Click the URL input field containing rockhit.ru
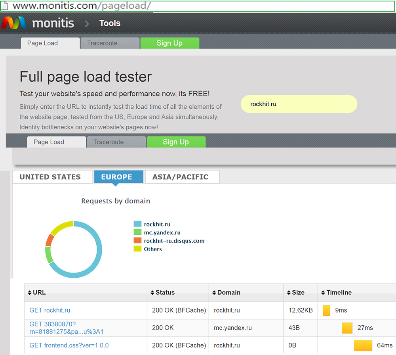Image resolution: width=396 pixels, height=355 pixels. [x=299, y=104]
